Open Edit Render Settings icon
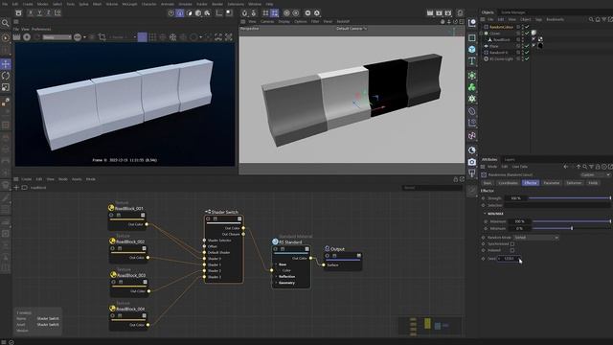This screenshot has height=345, width=613. point(448,12)
